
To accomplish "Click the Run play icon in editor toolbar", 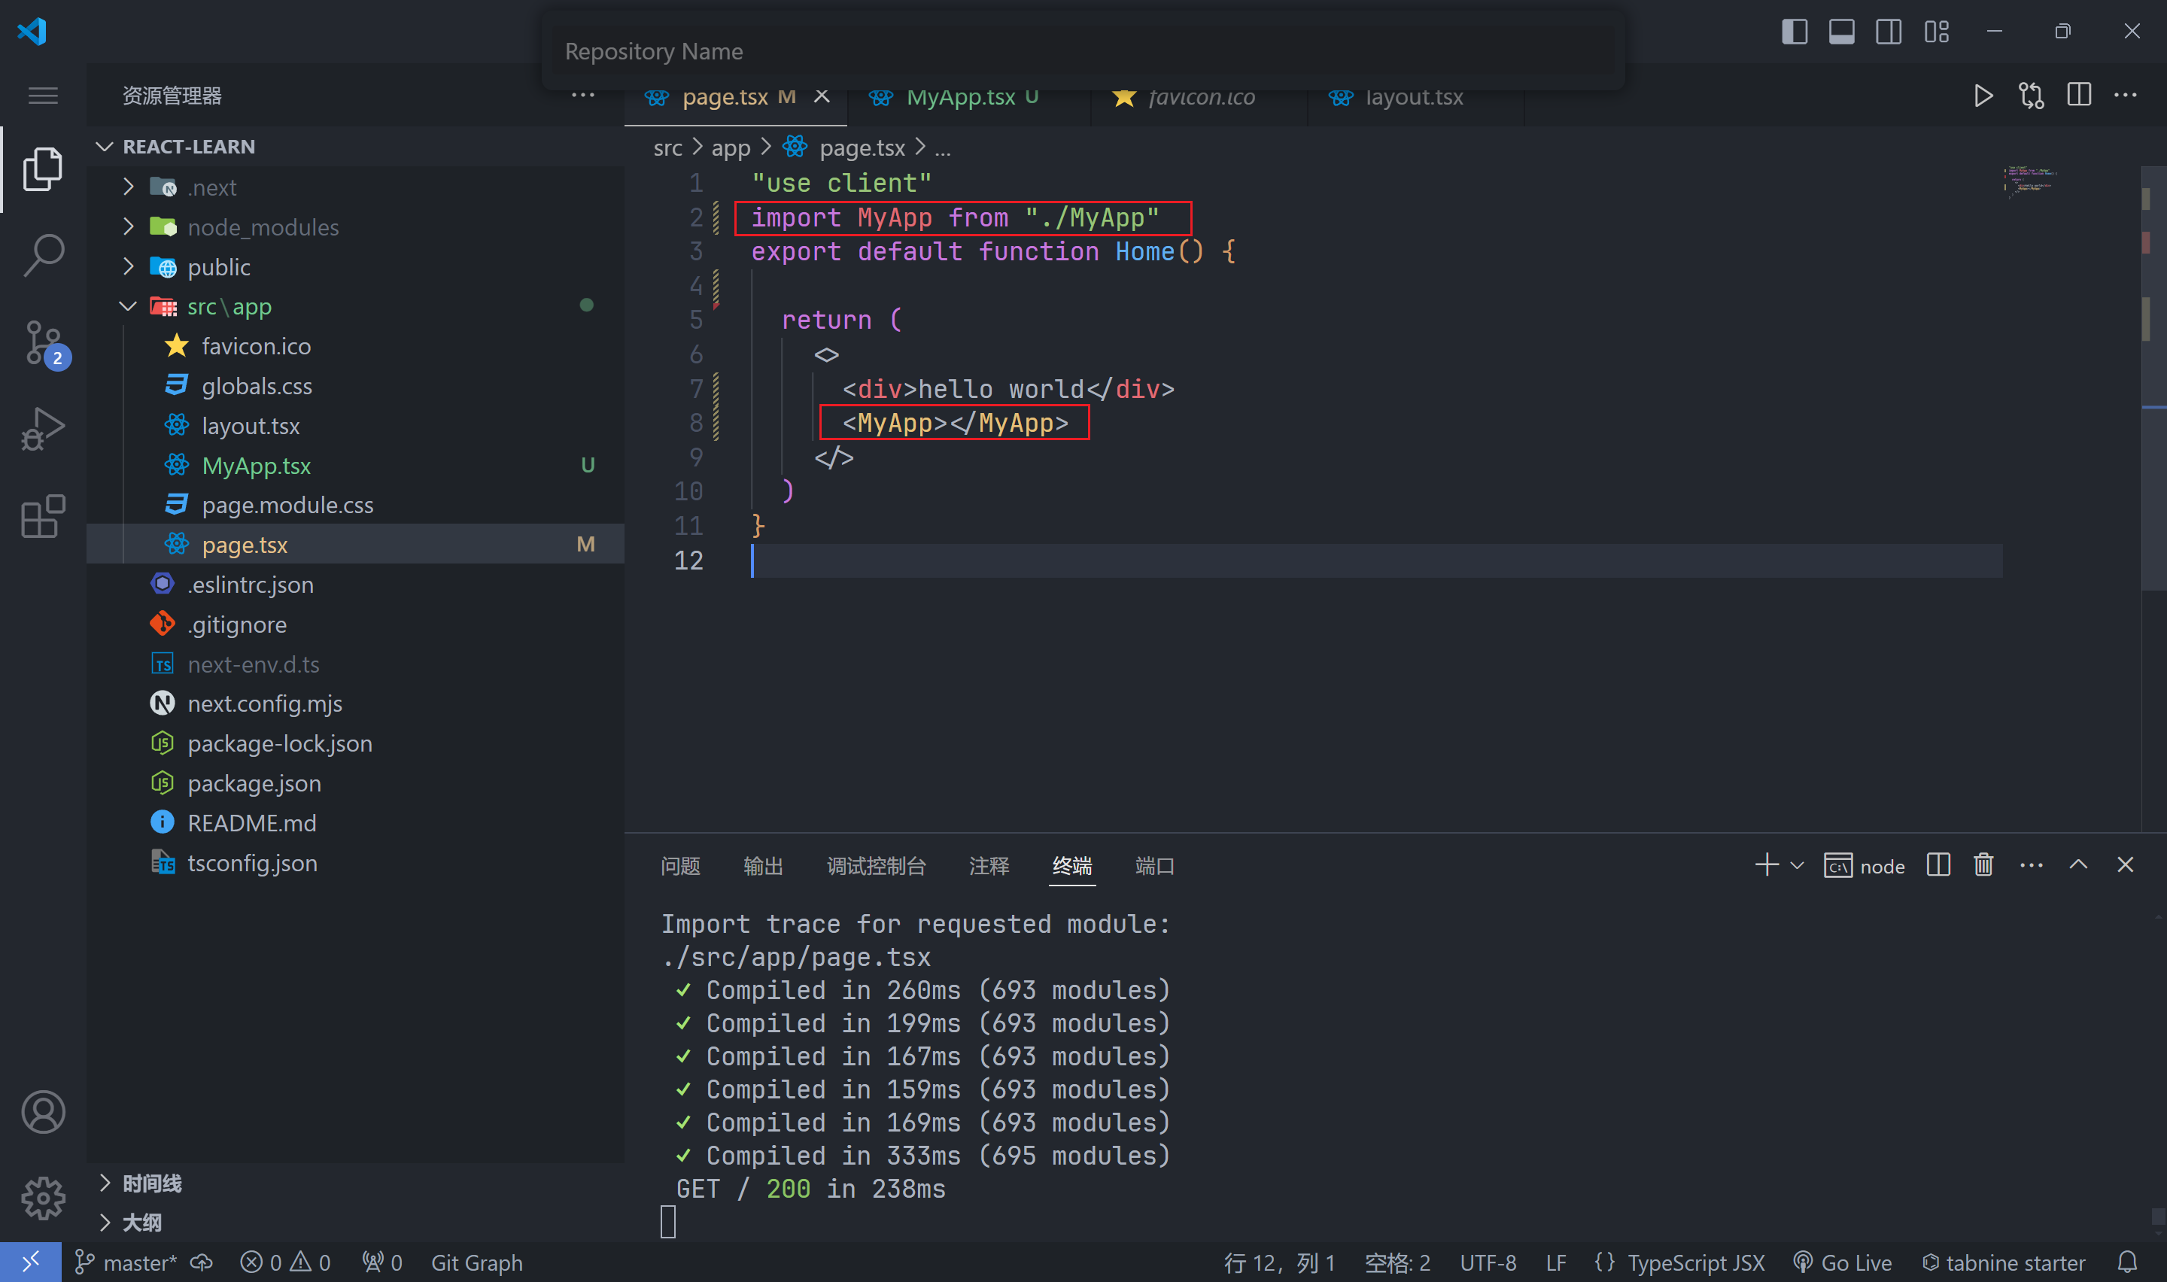I will tap(1983, 95).
